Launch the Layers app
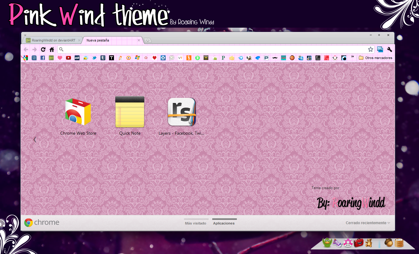This screenshot has width=419, height=254. click(181, 116)
